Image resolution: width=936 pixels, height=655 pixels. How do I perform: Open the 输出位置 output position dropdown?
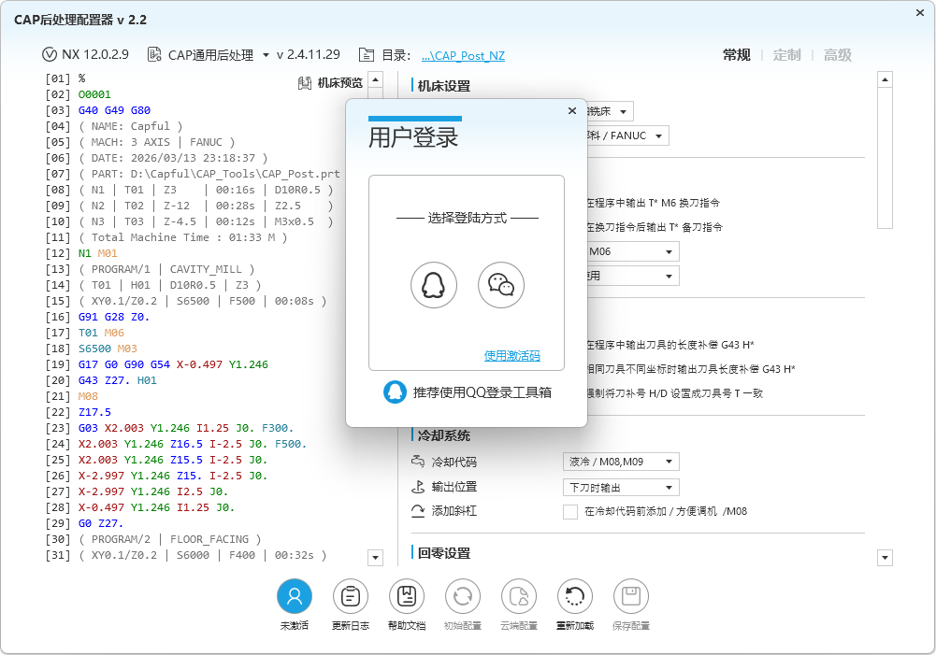[x=620, y=486]
